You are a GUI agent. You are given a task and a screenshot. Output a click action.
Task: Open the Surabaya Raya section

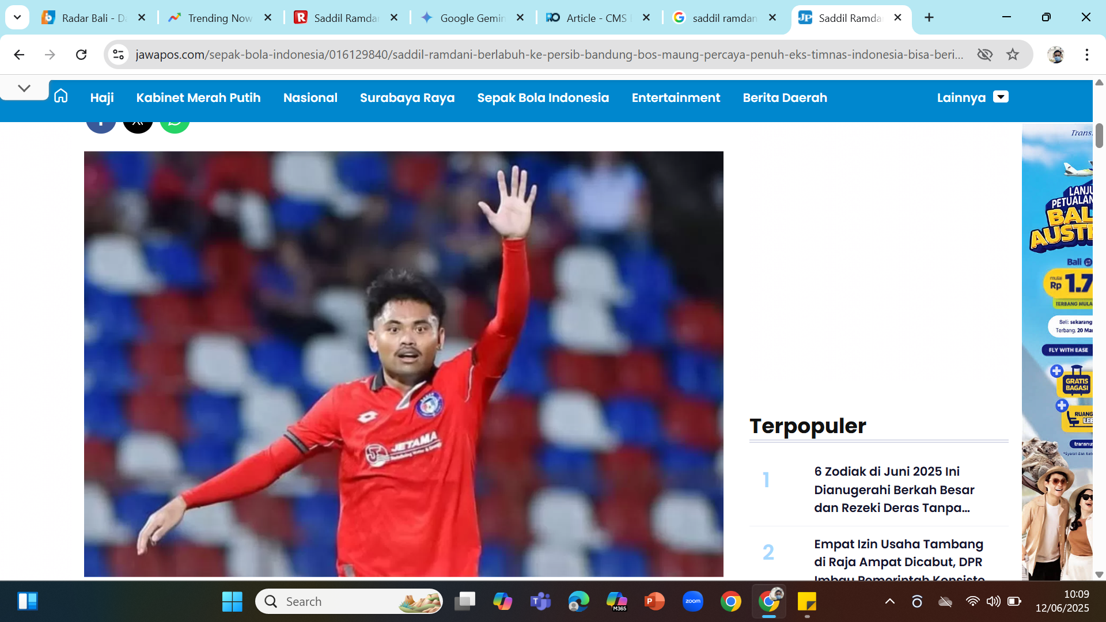tap(407, 98)
